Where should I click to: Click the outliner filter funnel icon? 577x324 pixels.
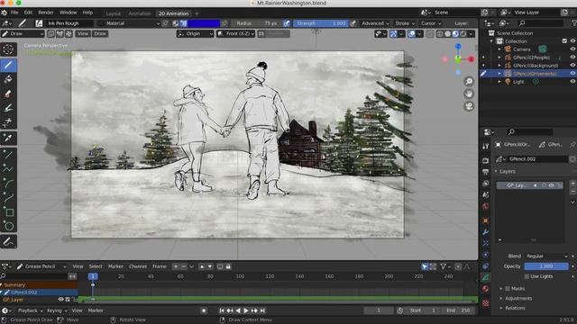point(573,23)
